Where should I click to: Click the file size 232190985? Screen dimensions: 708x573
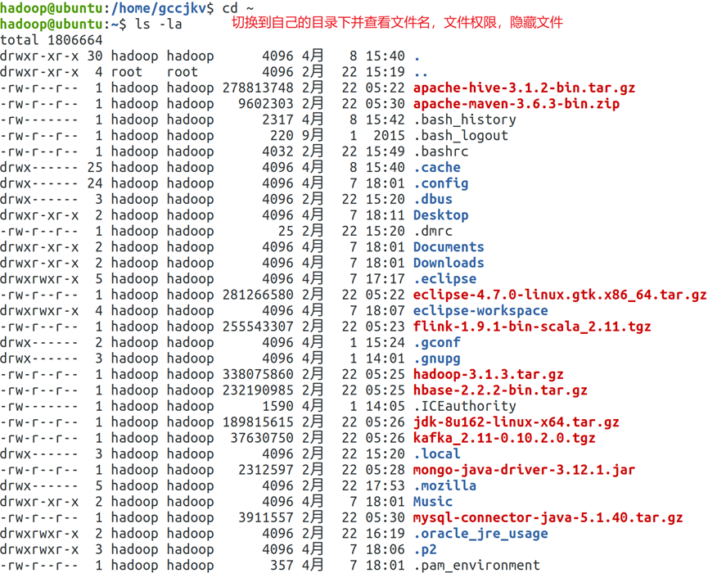pos(258,390)
